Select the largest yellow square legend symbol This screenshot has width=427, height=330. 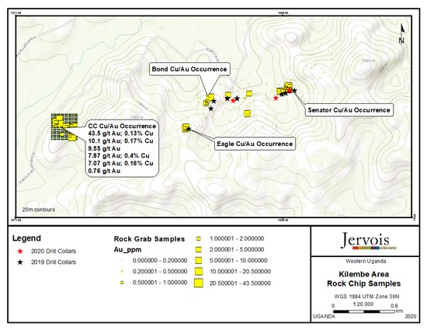[x=199, y=283]
